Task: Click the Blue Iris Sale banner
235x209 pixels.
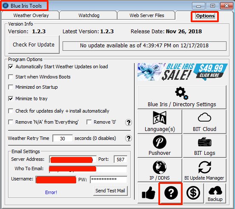Action: tap(182, 72)
